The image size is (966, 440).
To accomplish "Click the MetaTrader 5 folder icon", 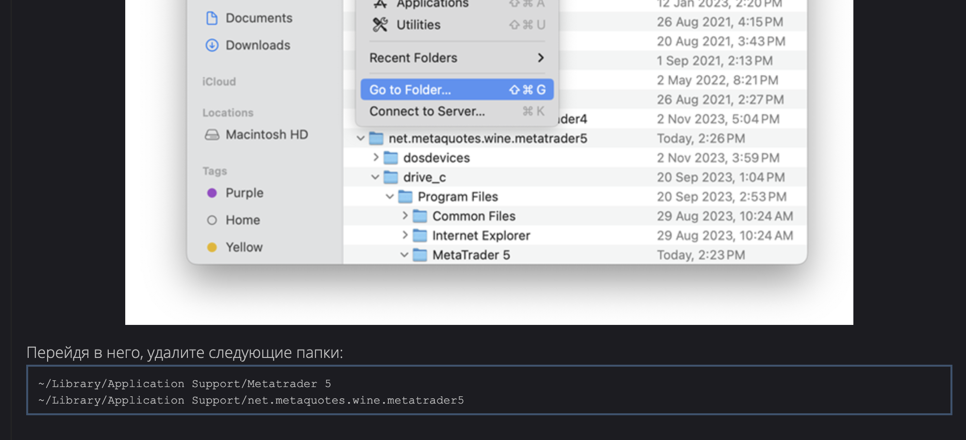I will point(420,255).
